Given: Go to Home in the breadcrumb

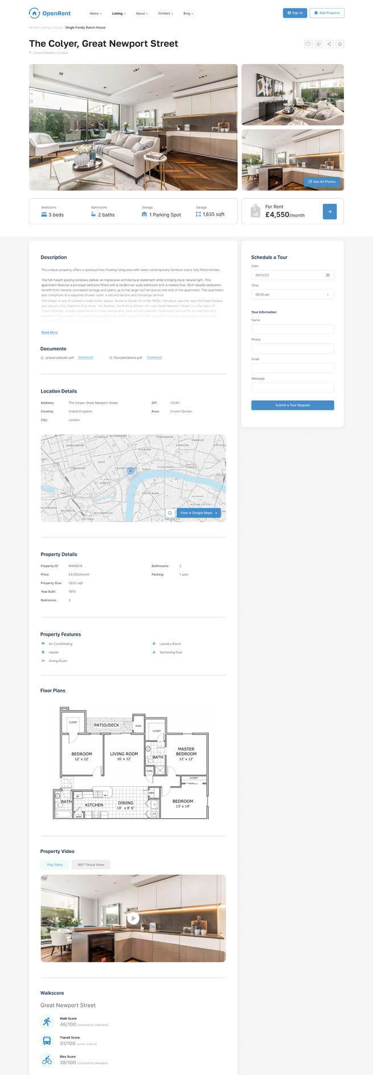Looking at the screenshot, I should (x=34, y=27).
